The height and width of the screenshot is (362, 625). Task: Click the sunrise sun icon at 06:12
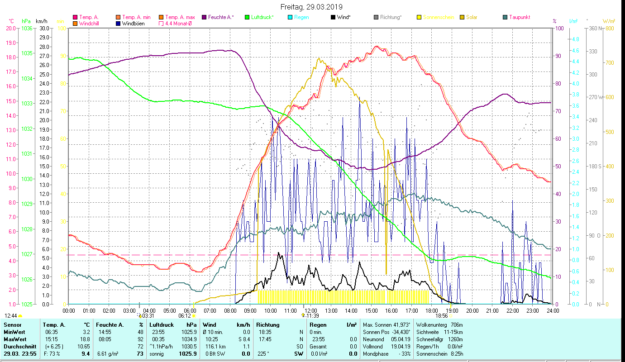194,315
